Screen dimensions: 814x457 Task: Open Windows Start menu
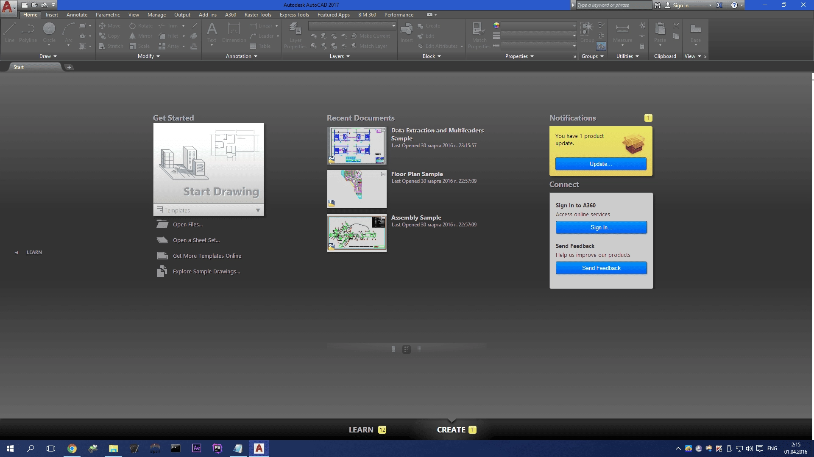10,449
